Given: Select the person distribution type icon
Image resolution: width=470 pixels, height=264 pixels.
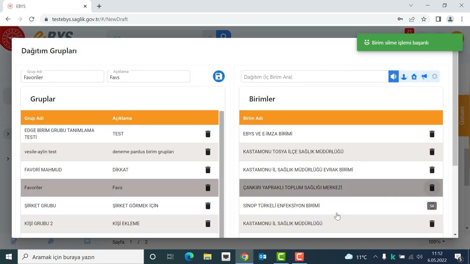Looking at the screenshot, I should [404, 77].
